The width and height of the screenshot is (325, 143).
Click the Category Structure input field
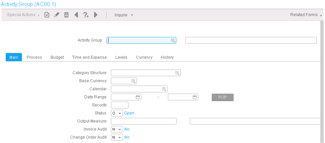tap(146, 73)
